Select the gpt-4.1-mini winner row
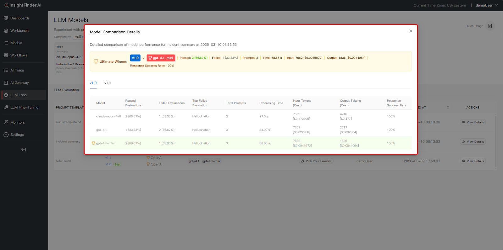The image size is (503, 250). click(x=250, y=143)
